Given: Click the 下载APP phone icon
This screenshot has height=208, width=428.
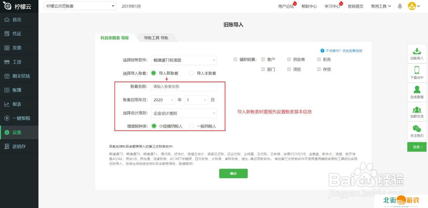Looking at the screenshot, I should point(416,70).
